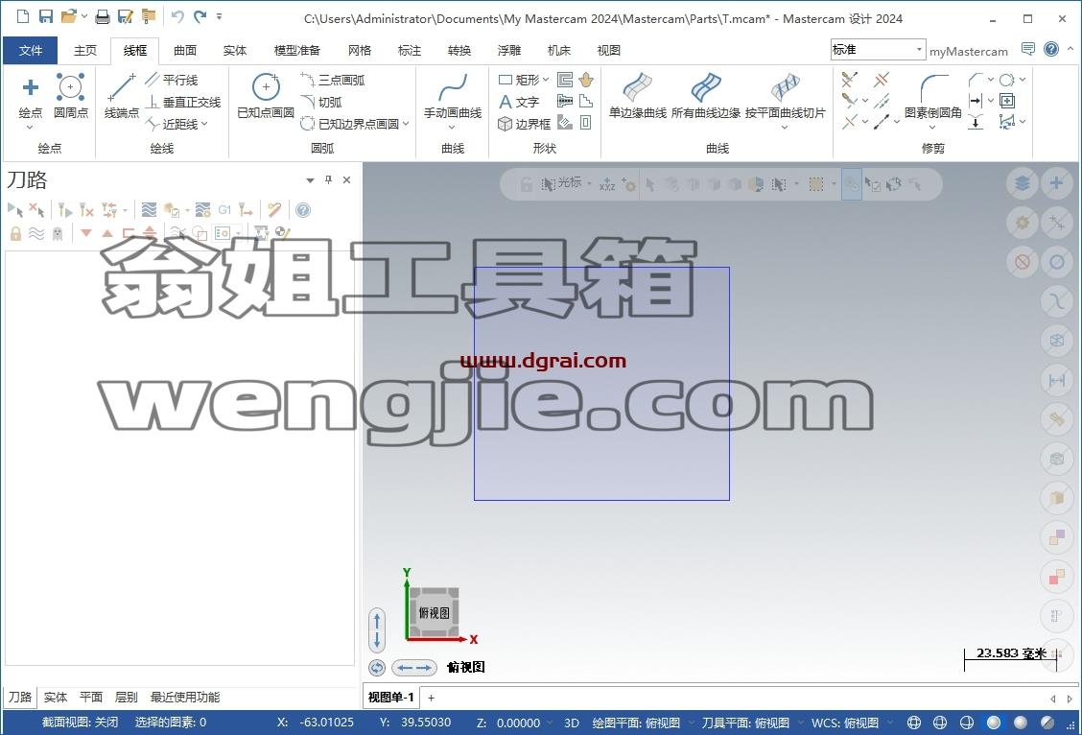
Task: Click the Print icon in quick access toolbar
Action: click(102, 16)
